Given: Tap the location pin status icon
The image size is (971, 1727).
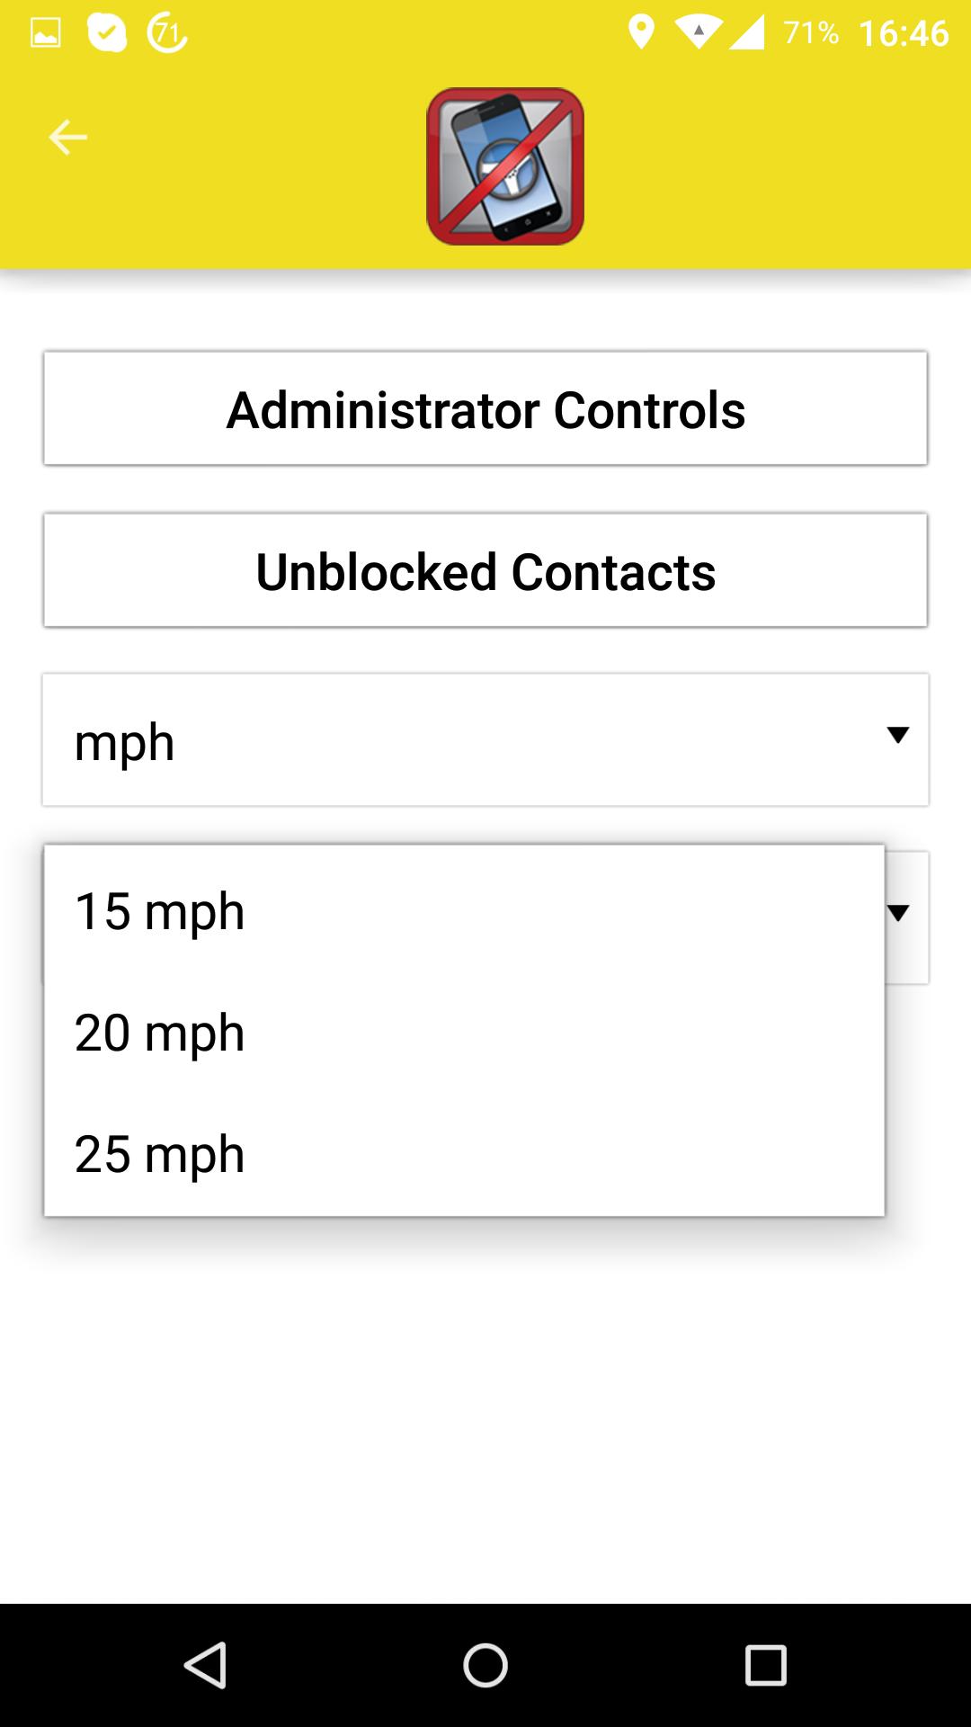Looking at the screenshot, I should (641, 33).
